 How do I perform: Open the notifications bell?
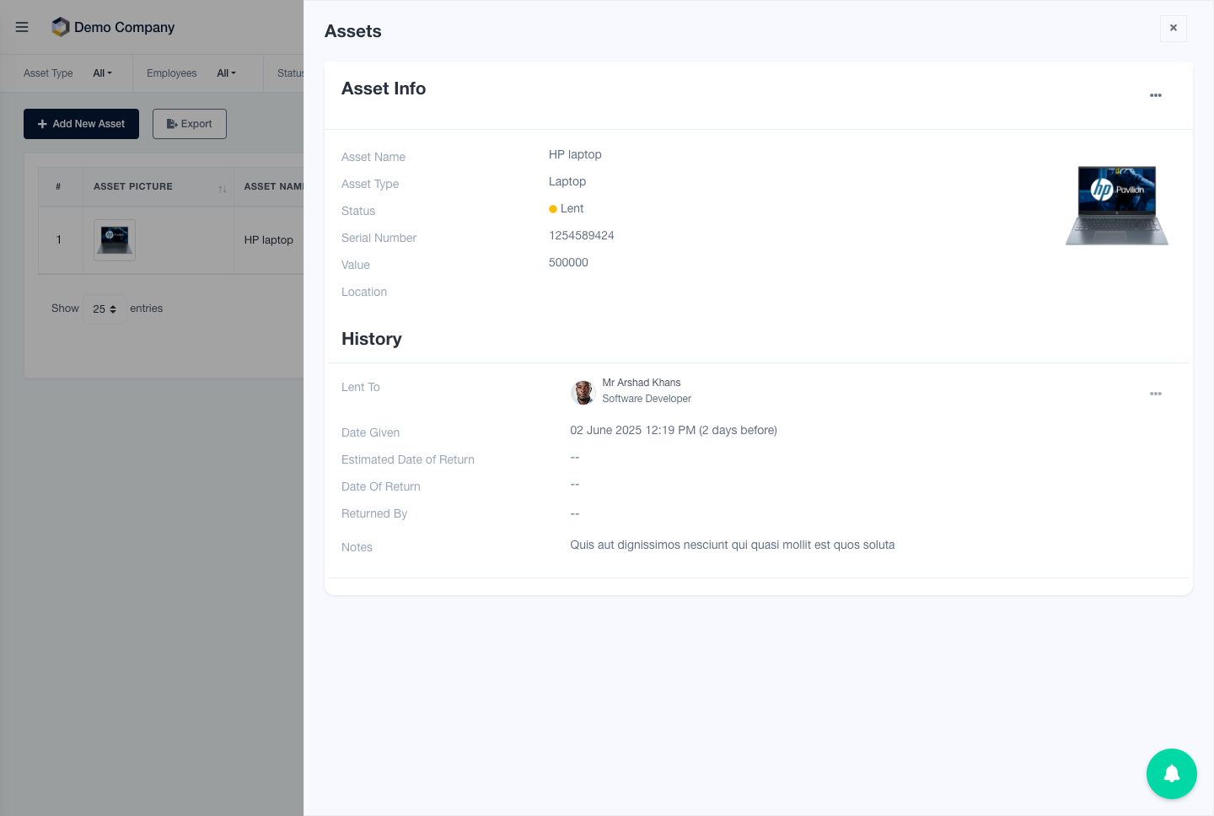coord(1172,774)
